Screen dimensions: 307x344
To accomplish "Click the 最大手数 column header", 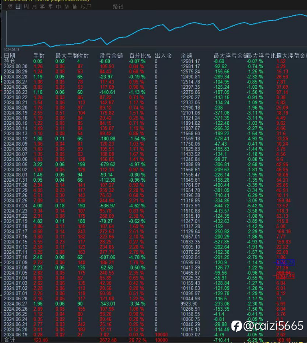I will [x=67, y=56].
